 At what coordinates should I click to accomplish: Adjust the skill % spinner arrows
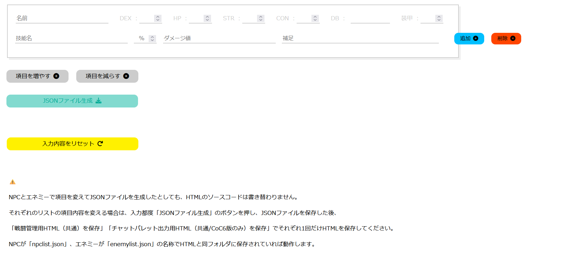tap(152, 39)
